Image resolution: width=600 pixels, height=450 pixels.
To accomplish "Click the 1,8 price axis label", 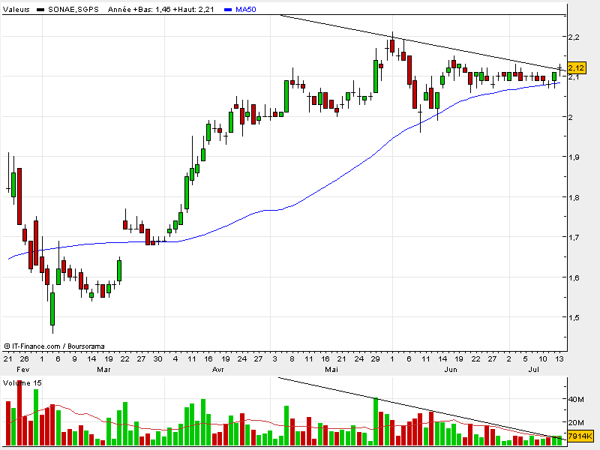I will point(574,197).
